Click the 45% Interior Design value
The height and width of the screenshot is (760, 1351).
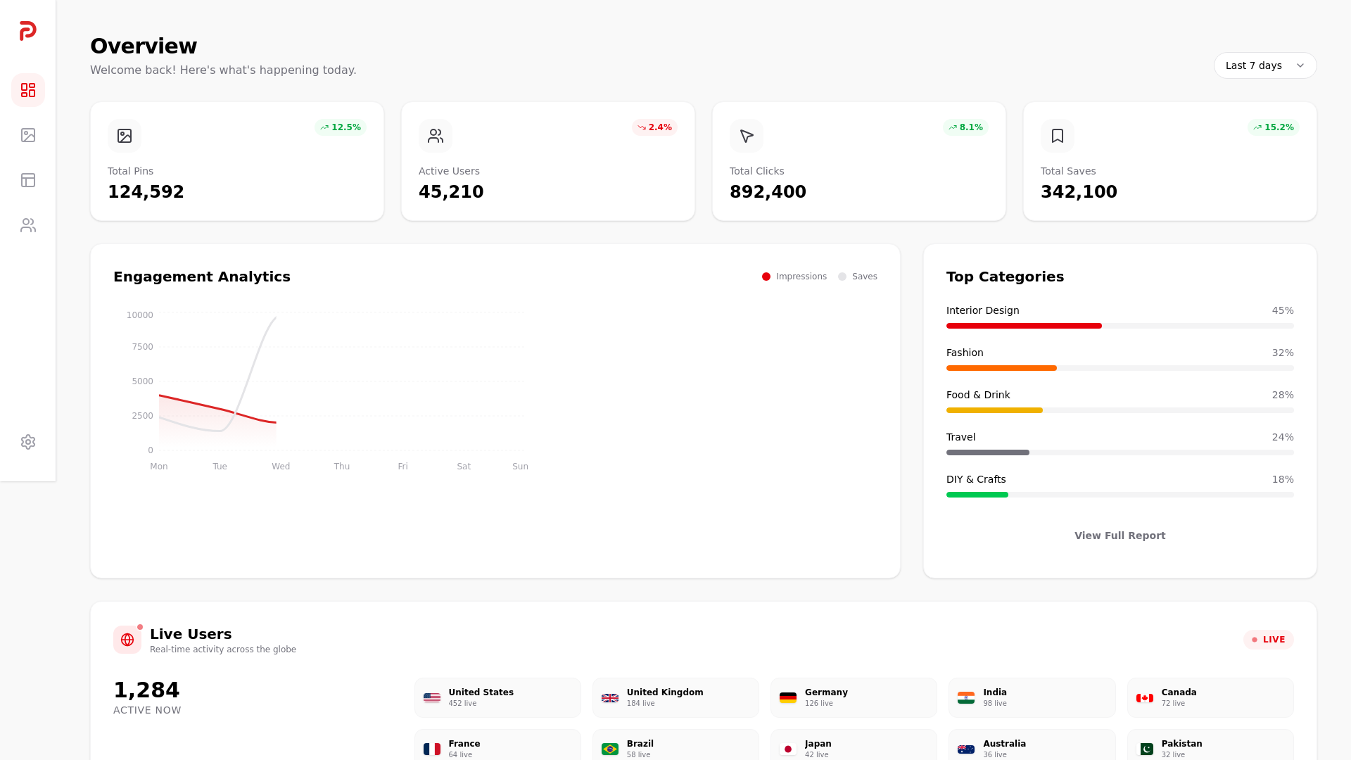[1283, 310]
